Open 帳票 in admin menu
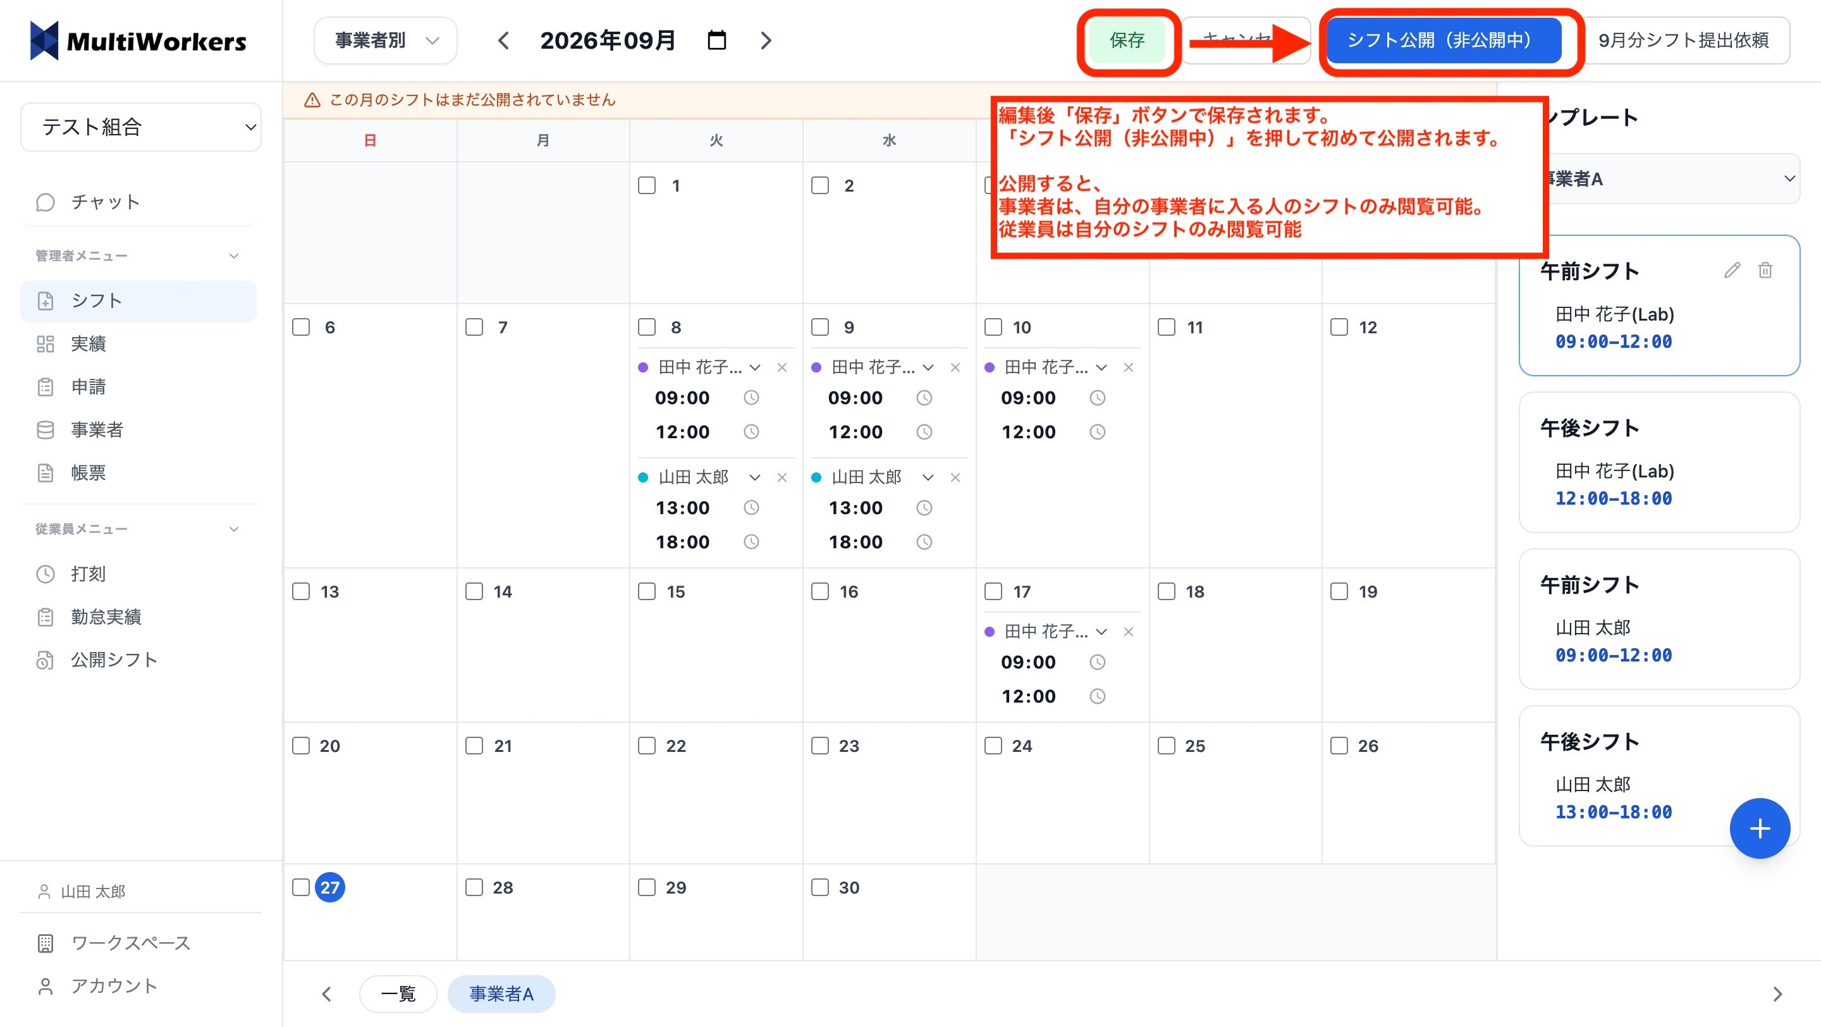Viewport: 1821px width, 1027px height. pos(138,473)
